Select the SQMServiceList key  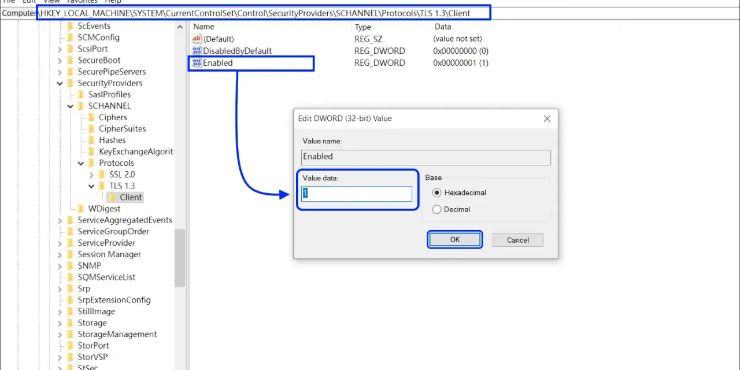click(x=106, y=277)
